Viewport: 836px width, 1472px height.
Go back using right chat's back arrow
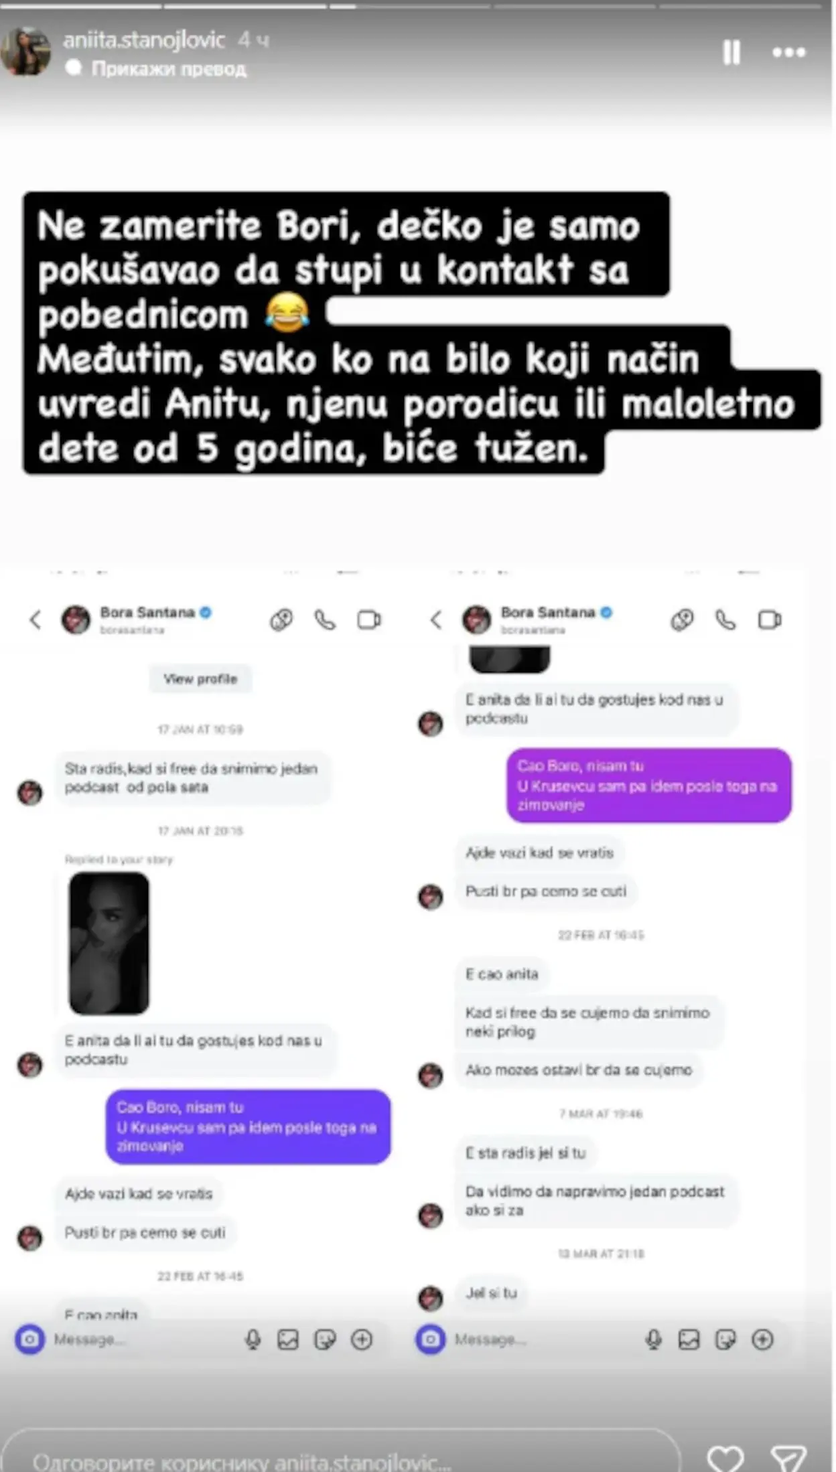pyautogui.click(x=436, y=619)
